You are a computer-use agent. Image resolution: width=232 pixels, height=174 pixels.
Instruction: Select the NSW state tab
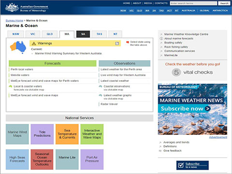[15, 34]
